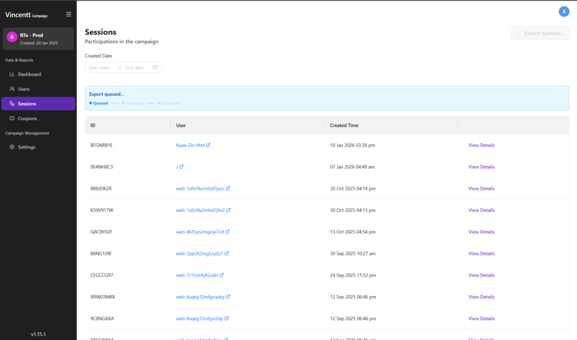The image size is (577, 340).
Task: Click external link icon next to user J
Action: [x=181, y=167]
